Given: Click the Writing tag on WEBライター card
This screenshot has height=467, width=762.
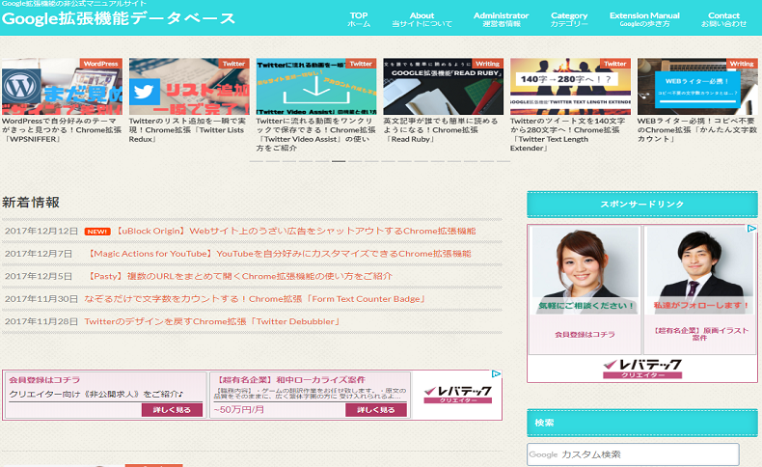Looking at the screenshot, I should pos(742,64).
